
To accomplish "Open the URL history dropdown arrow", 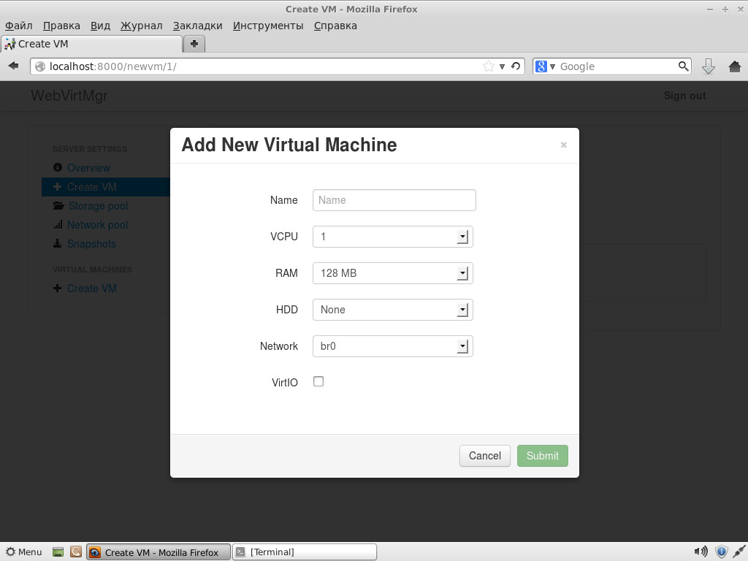I will pos(502,66).
